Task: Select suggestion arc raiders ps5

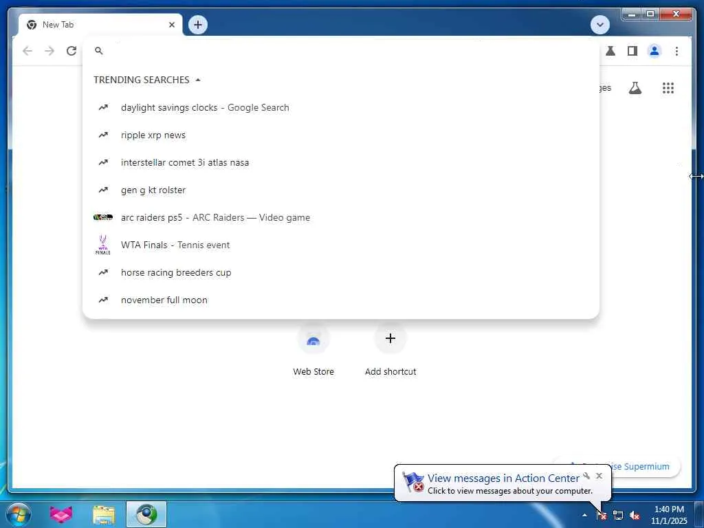Action: (341, 217)
